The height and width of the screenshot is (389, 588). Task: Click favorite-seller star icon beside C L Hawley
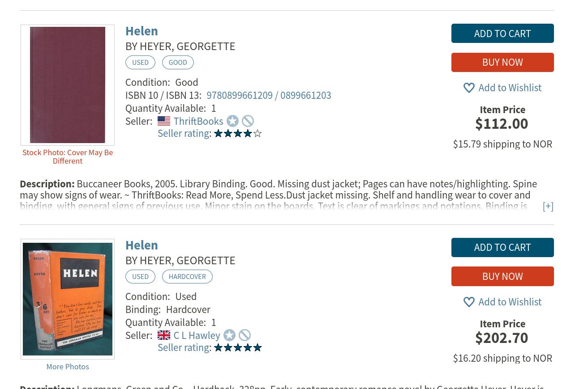click(x=229, y=335)
